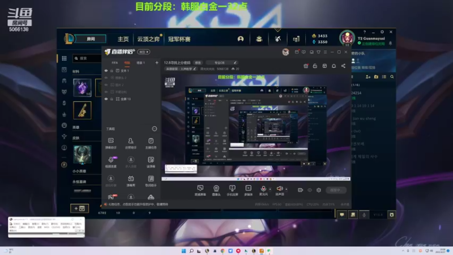
Task: Open the 视频连麦 tool
Action: coord(110,162)
